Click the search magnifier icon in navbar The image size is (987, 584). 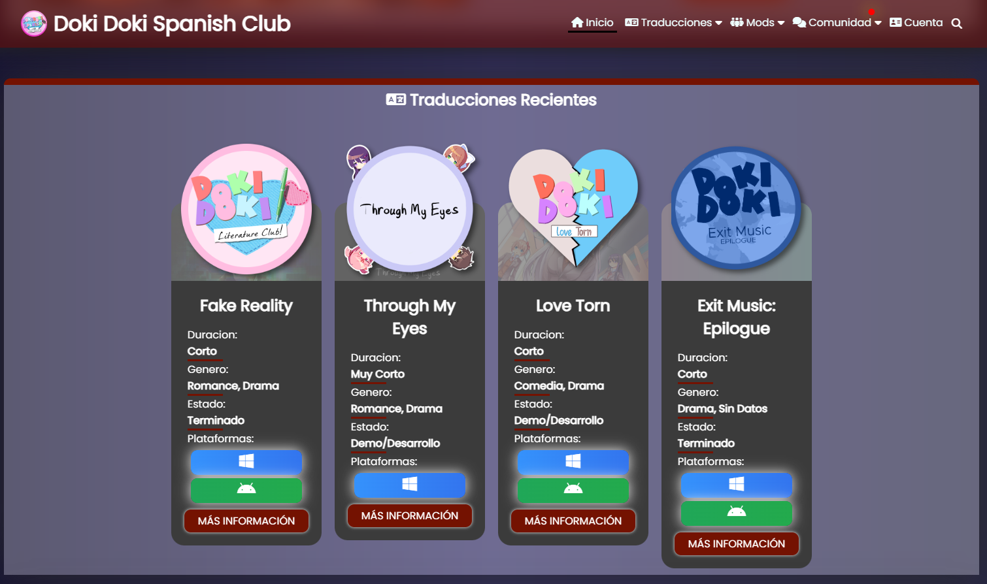click(956, 24)
